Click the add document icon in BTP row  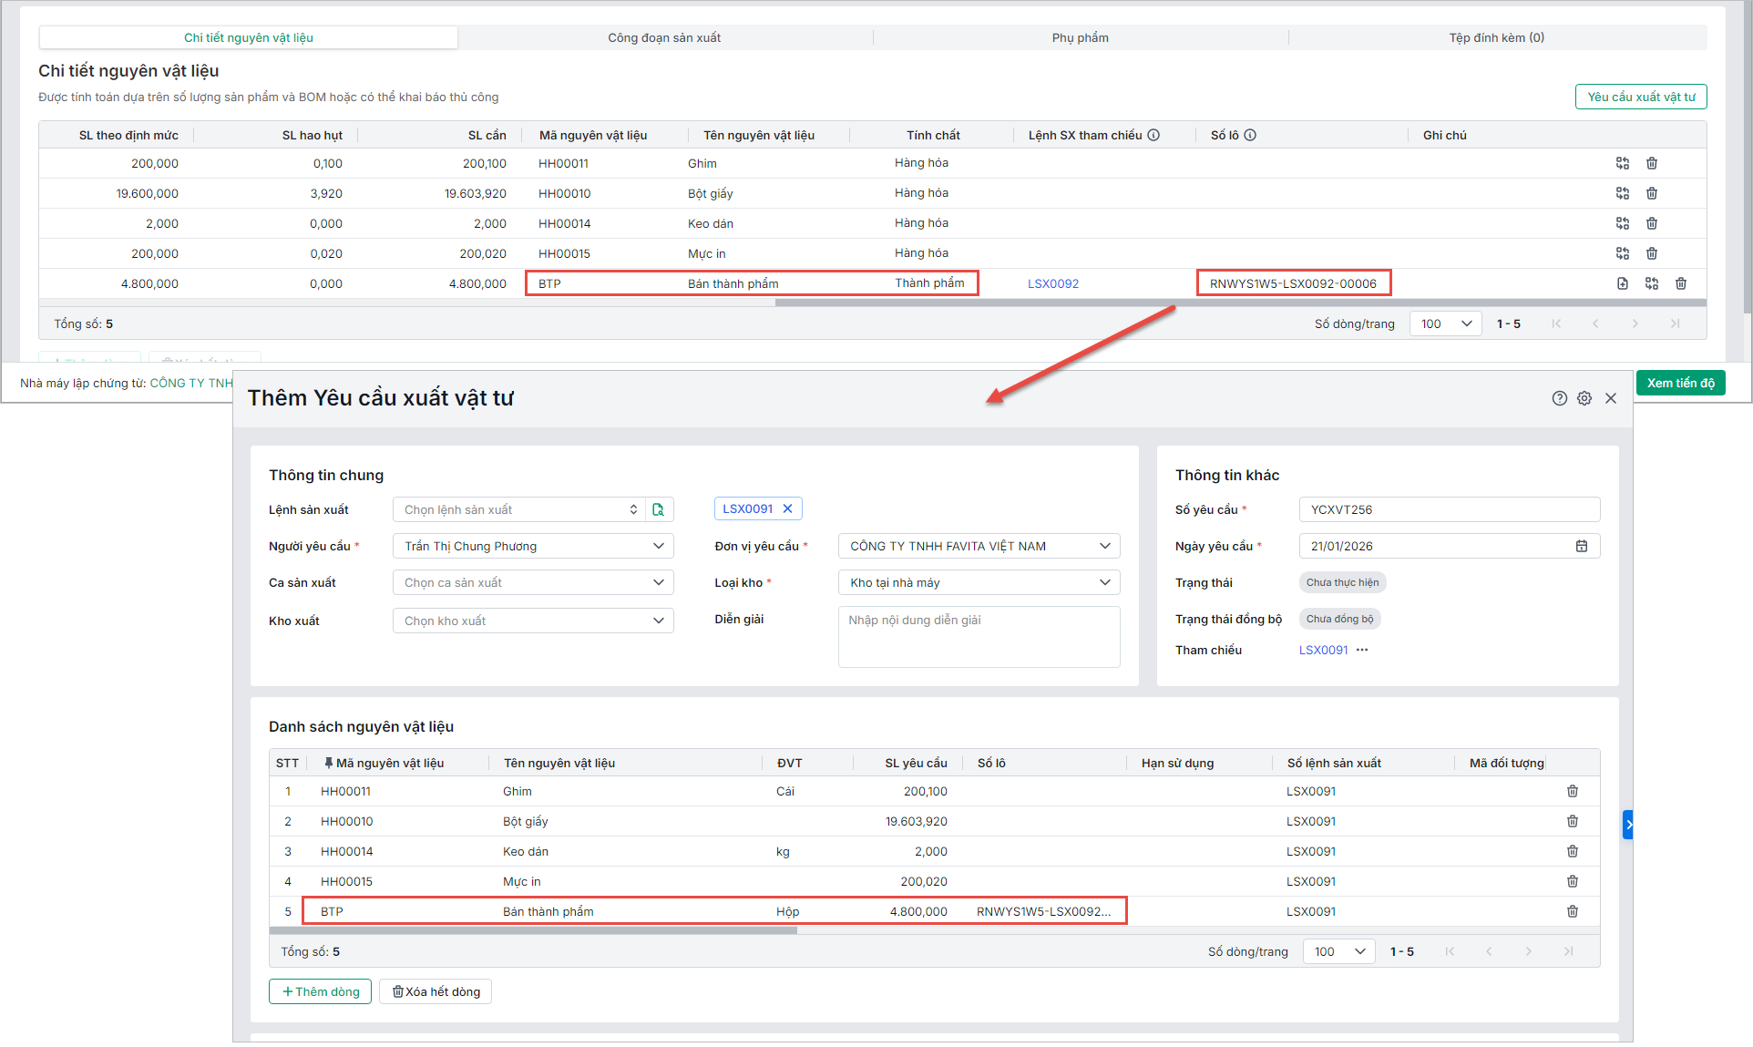click(1622, 283)
